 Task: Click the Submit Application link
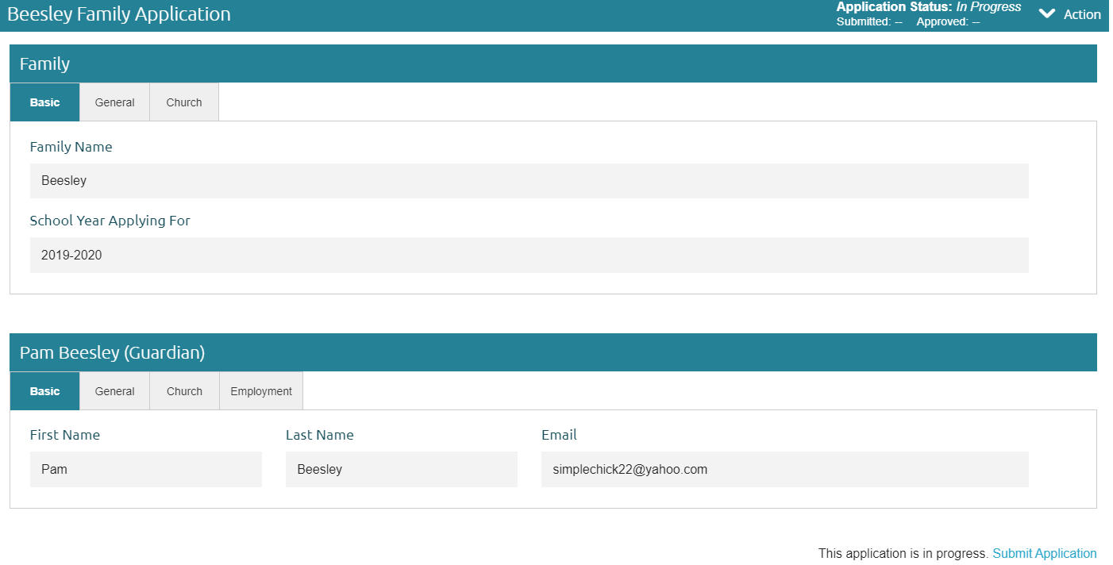[x=1045, y=554]
